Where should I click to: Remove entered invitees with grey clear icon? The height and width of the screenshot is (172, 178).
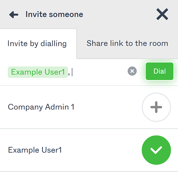pyautogui.click(x=132, y=71)
